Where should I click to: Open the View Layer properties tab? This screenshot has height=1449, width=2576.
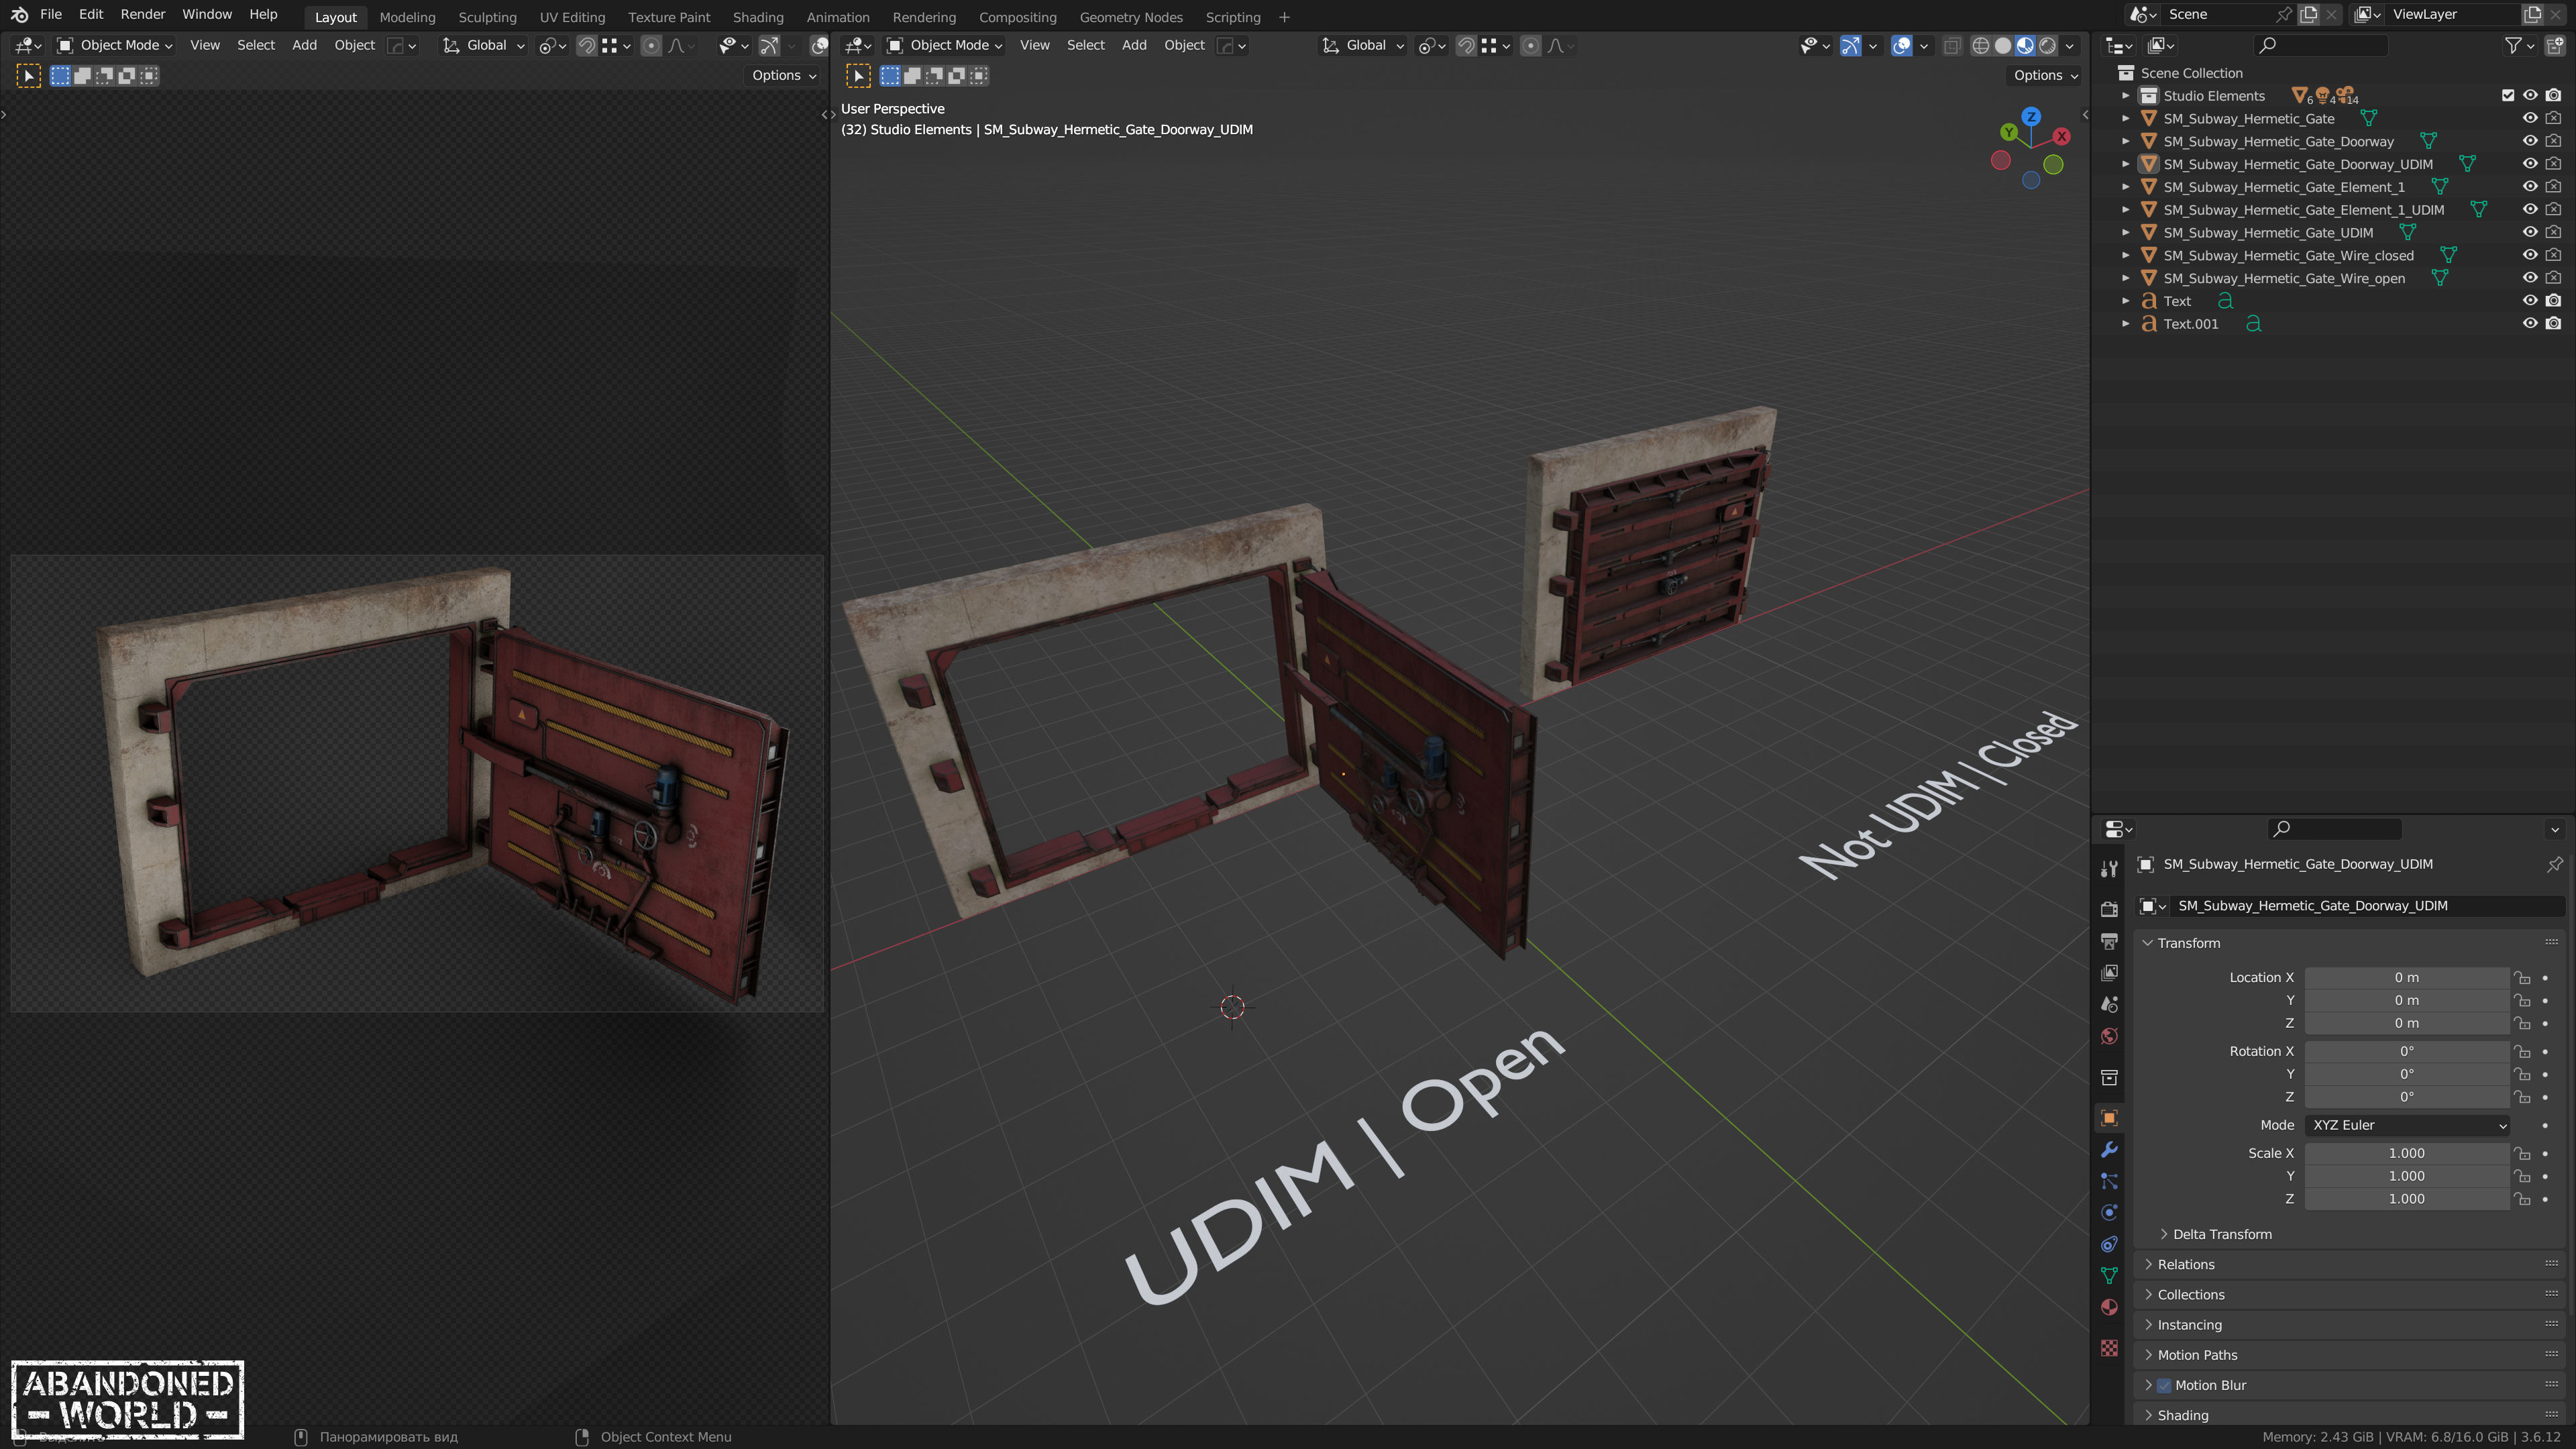tap(2109, 972)
